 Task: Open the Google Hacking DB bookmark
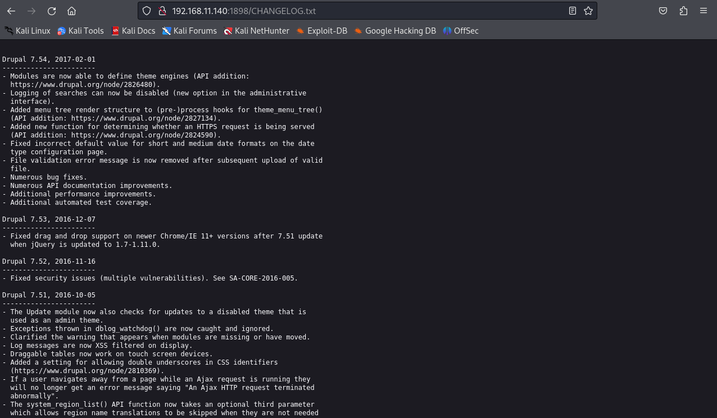click(395, 31)
